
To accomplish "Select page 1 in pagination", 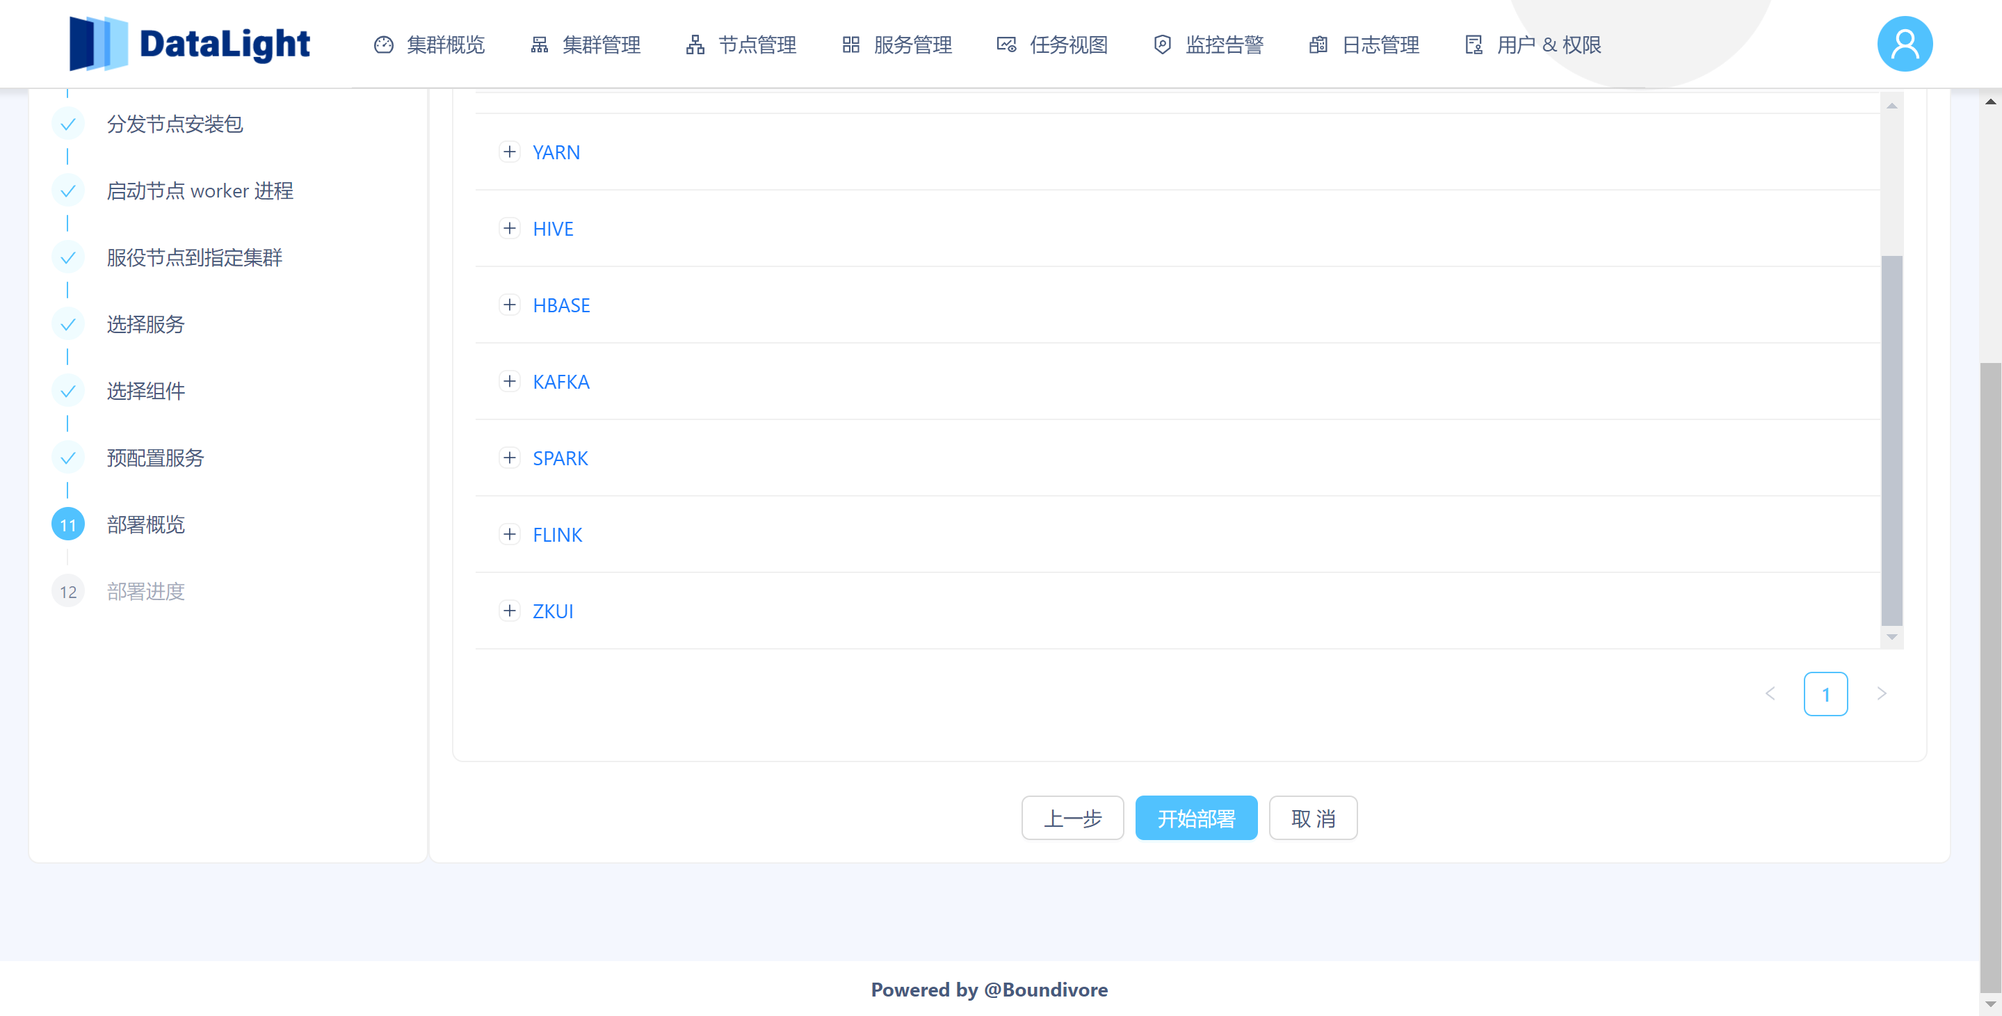I will tap(1825, 694).
